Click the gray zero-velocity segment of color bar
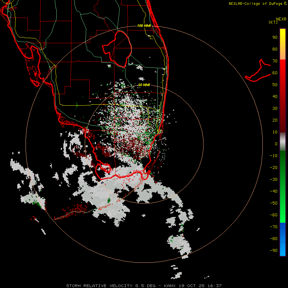The height and width of the screenshot is (288, 288). (x=283, y=142)
